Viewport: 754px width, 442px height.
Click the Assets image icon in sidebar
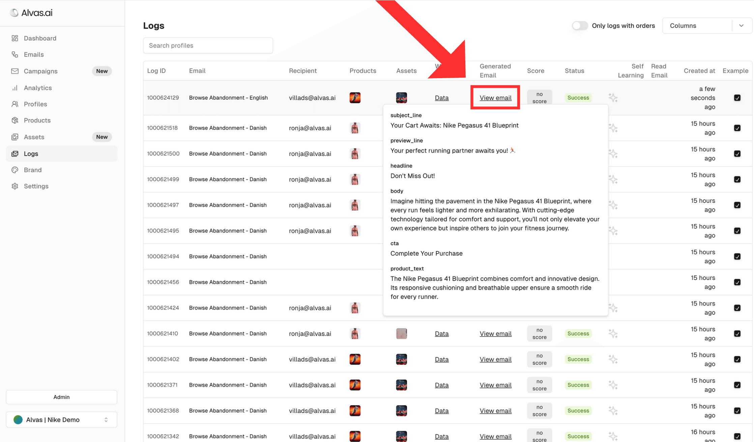[14, 137]
